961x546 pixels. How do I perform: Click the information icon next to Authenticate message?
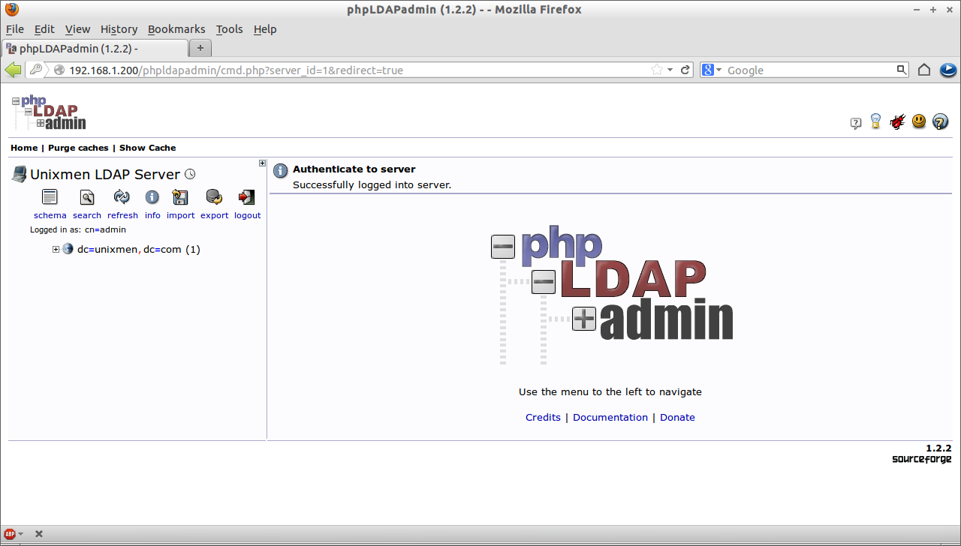pyautogui.click(x=281, y=171)
